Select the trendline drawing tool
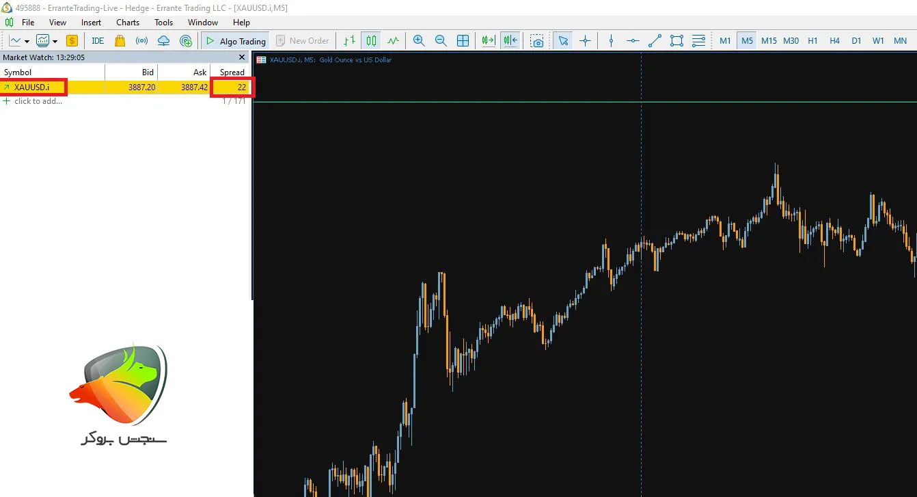The image size is (917, 497). [x=655, y=41]
